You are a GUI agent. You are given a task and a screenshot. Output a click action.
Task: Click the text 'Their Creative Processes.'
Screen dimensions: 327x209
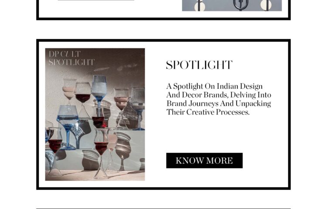click(208, 112)
